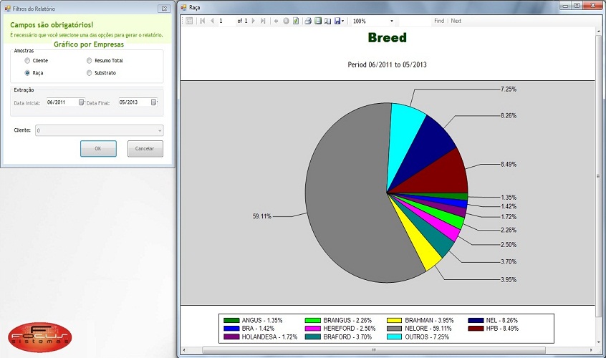Click the Focus Sistemas logo
The height and width of the screenshot is (358, 606).
click(x=40, y=337)
